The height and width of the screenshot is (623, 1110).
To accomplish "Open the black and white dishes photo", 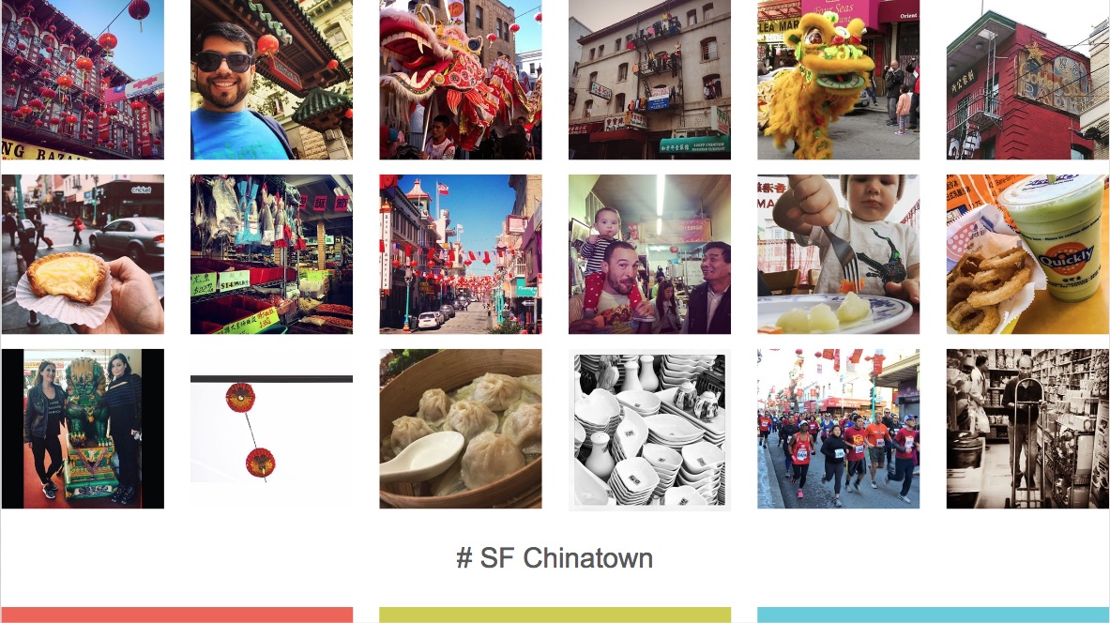I will pyautogui.click(x=649, y=428).
